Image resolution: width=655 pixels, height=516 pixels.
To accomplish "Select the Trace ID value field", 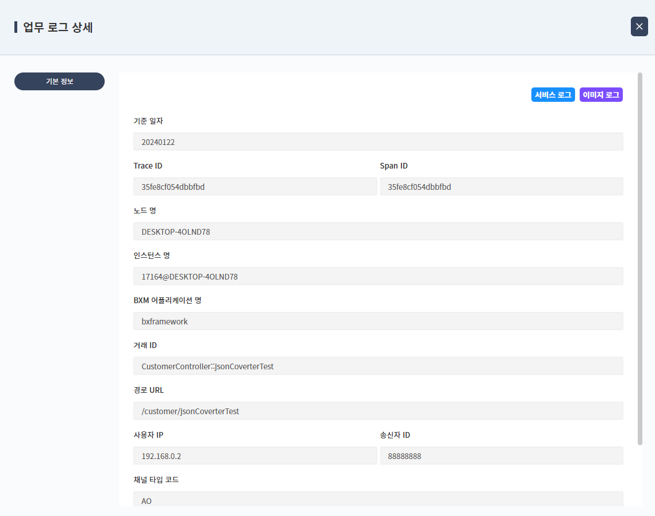I will pos(255,186).
